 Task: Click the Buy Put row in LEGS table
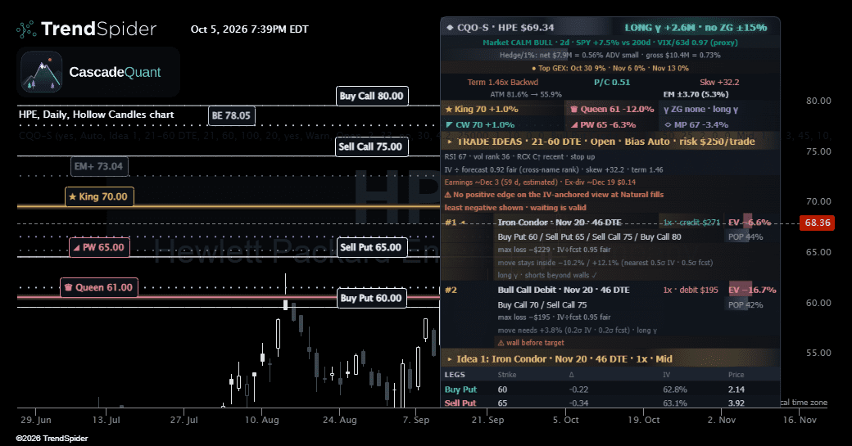click(610, 390)
